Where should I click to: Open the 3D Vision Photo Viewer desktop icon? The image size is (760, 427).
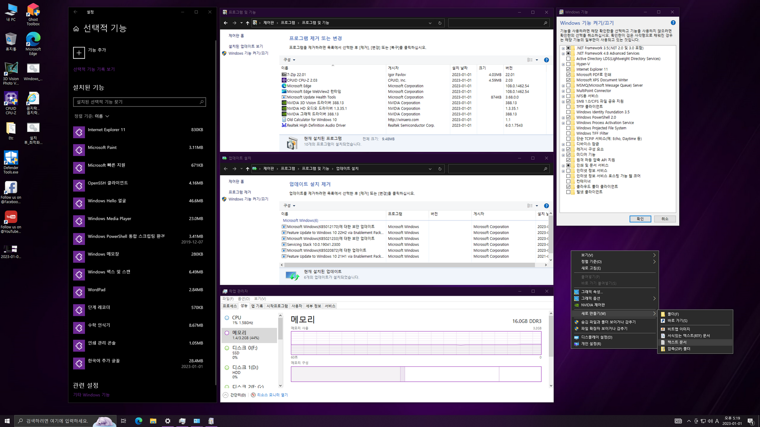point(11,73)
